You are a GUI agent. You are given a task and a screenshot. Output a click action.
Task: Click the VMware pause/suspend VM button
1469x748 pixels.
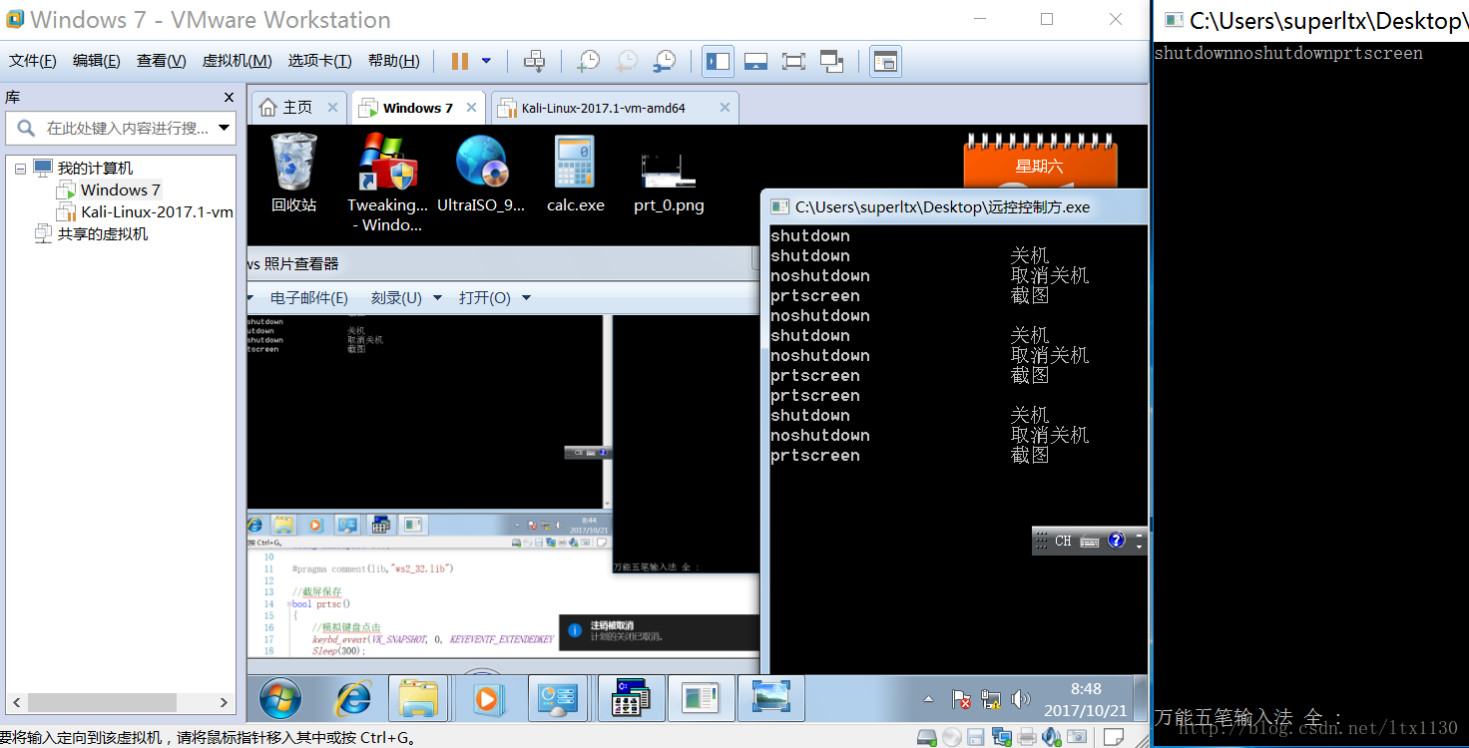pyautogui.click(x=460, y=61)
